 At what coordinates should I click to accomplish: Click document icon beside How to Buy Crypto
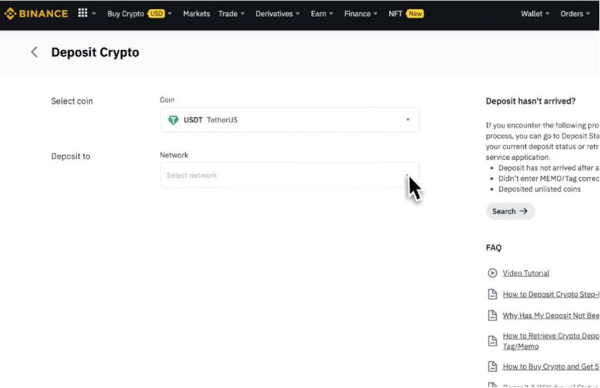click(x=492, y=366)
